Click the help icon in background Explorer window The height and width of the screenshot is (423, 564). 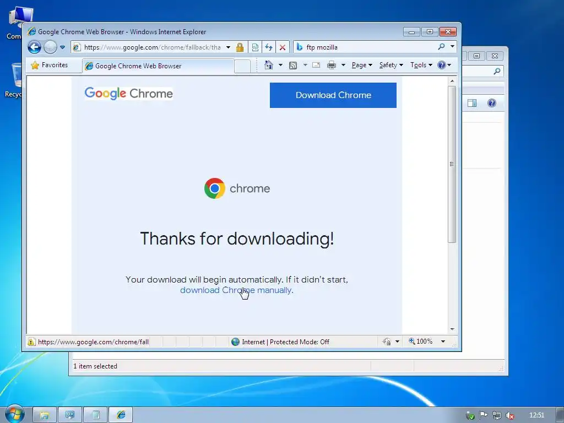(x=492, y=103)
